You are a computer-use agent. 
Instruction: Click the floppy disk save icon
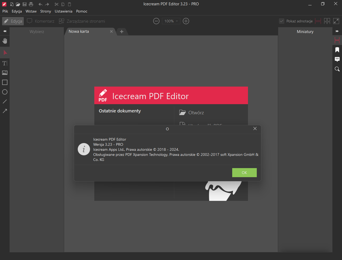(x=24, y=4)
